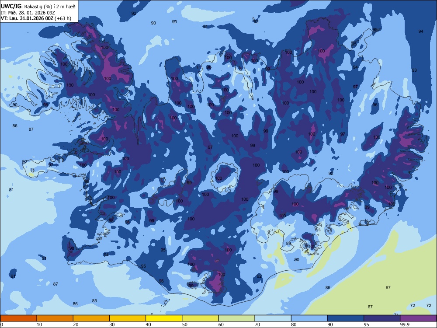Pick the pale blue 70–80 legend swatch
Viewport: 437px width, 328px height.
point(273,318)
